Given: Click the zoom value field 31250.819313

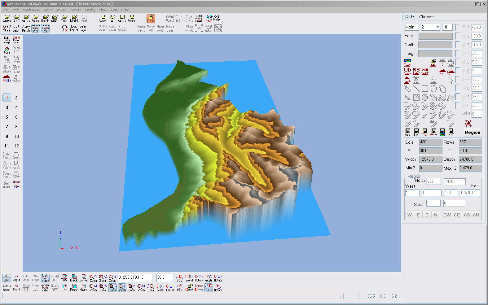Looking at the screenshot, I should tap(135, 277).
